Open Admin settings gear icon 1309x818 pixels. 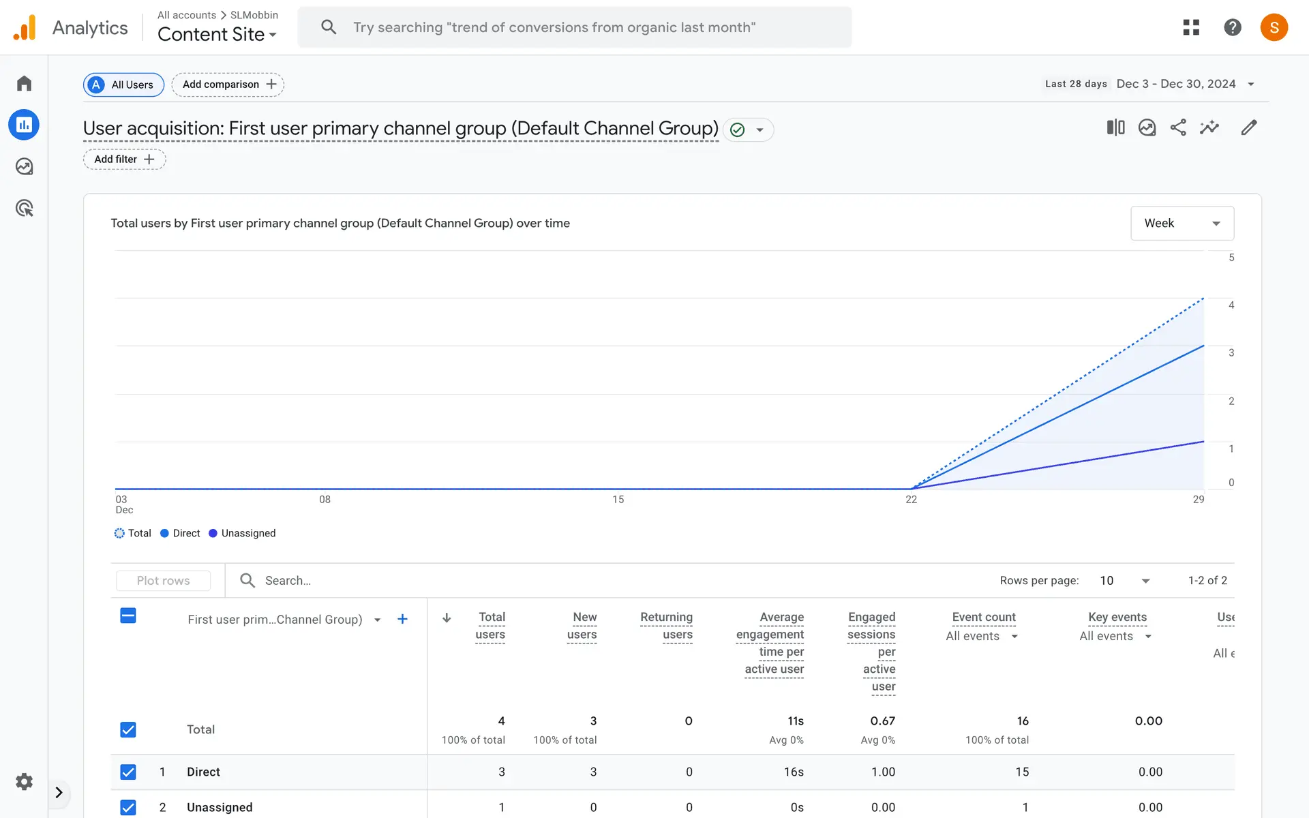[x=24, y=781]
